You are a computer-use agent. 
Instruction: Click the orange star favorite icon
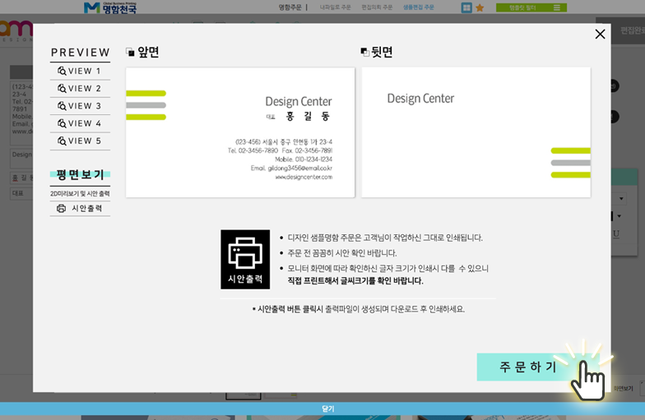tap(480, 8)
